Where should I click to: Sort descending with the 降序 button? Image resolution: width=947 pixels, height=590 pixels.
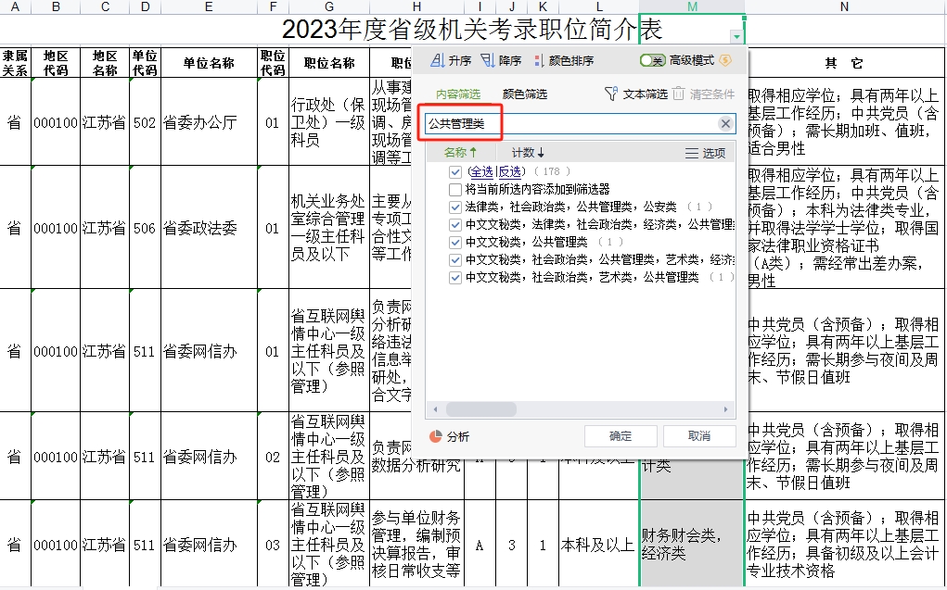[501, 60]
